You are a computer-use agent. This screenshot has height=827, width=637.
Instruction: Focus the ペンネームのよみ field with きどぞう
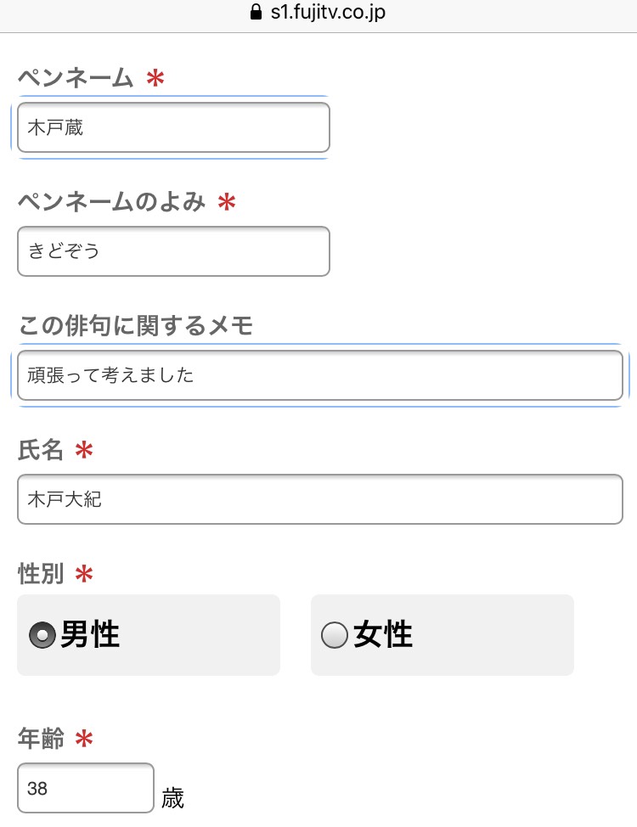click(x=173, y=251)
